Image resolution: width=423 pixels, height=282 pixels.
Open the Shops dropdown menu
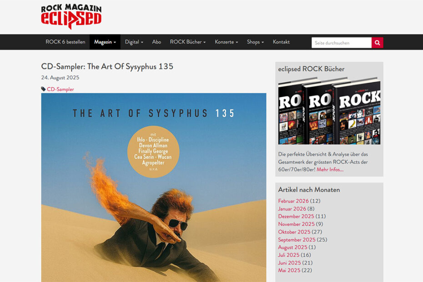[255, 42]
